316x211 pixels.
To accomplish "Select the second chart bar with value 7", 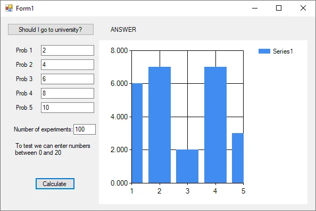I will [x=160, y=125].
